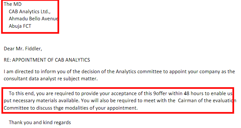
Task: Click the salutation 'Dear Mr. Fiddler,'
Action: click(23, 49)
